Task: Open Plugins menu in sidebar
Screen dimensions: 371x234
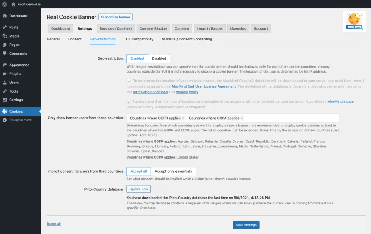Action: pyautogui.click(x=15, y=74)
